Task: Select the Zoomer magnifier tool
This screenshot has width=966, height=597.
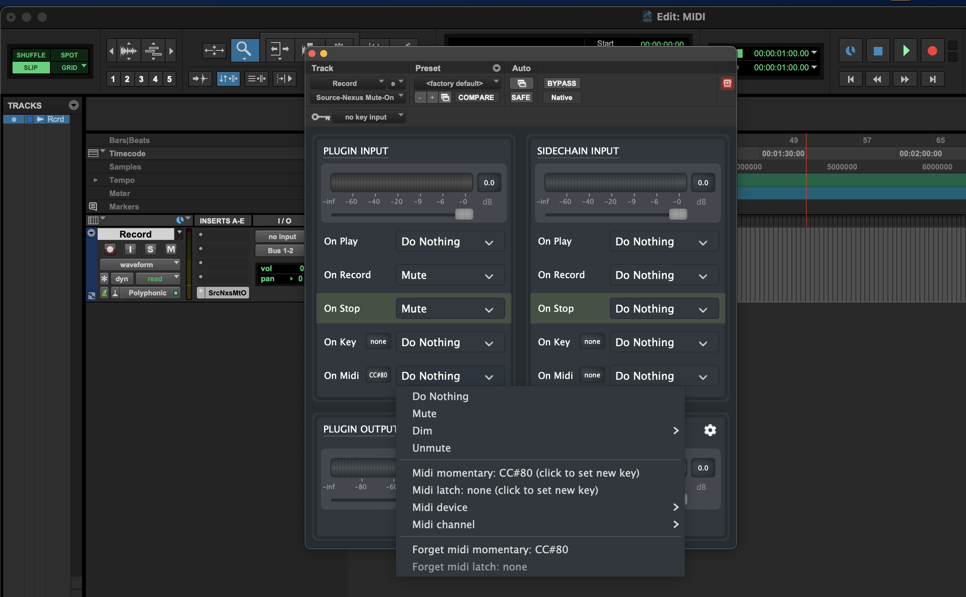Action: pos(244,50)
